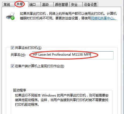Screen dimensions: 124x114
Task: Open the 设备设置 tab
Action: 90,5
